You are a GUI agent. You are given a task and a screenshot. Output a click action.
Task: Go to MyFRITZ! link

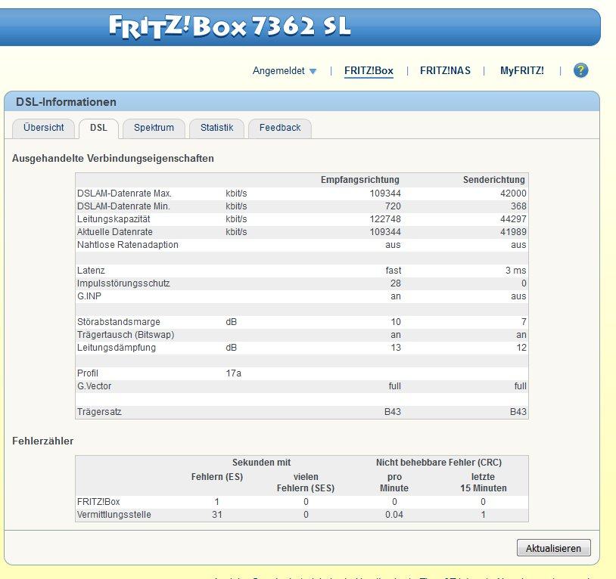pyautogui.click(x=521, y=70)
